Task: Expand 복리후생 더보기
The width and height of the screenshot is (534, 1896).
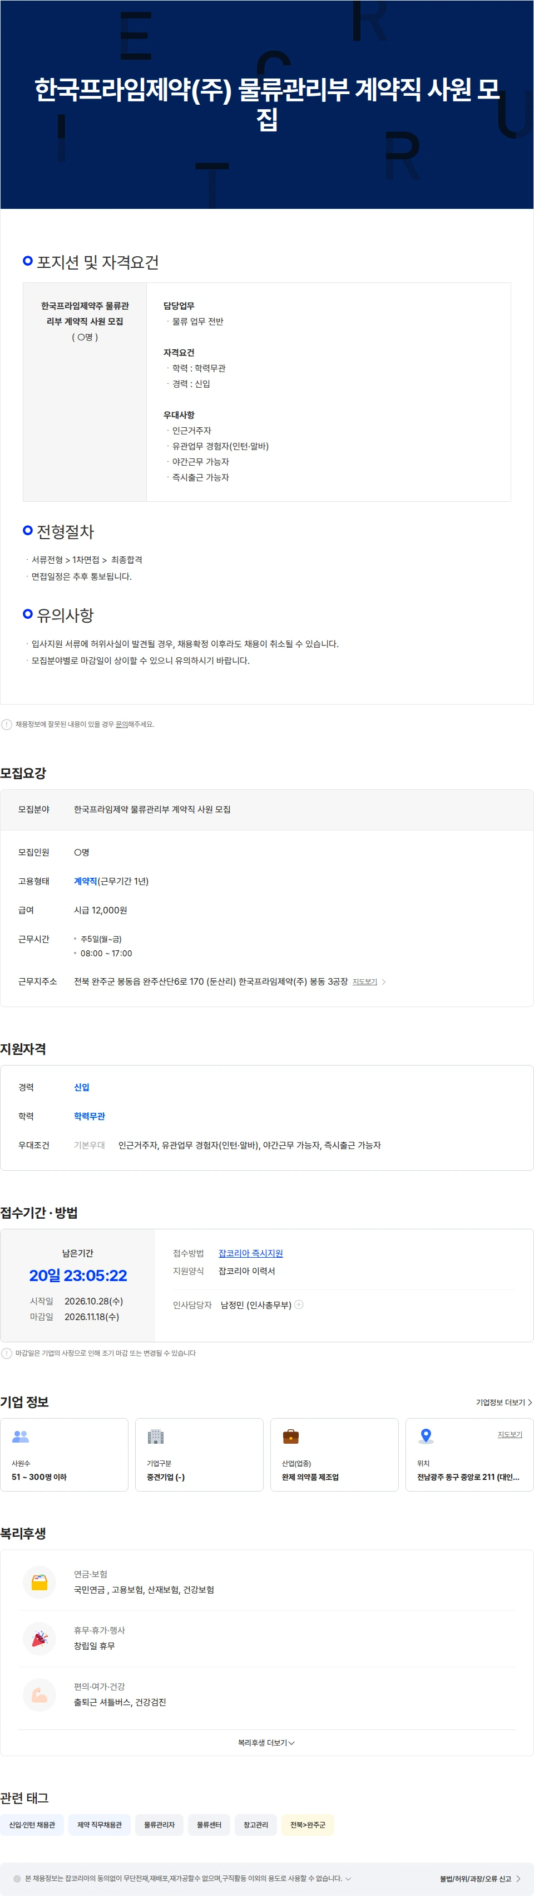Action: click(266, 1743)
